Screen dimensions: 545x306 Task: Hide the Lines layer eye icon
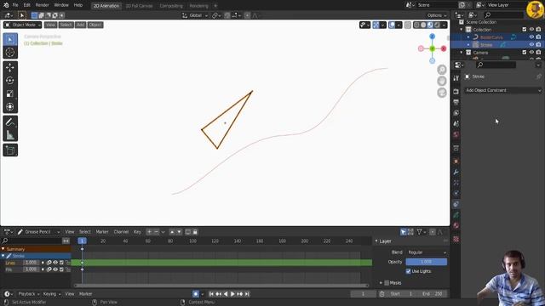55,263
